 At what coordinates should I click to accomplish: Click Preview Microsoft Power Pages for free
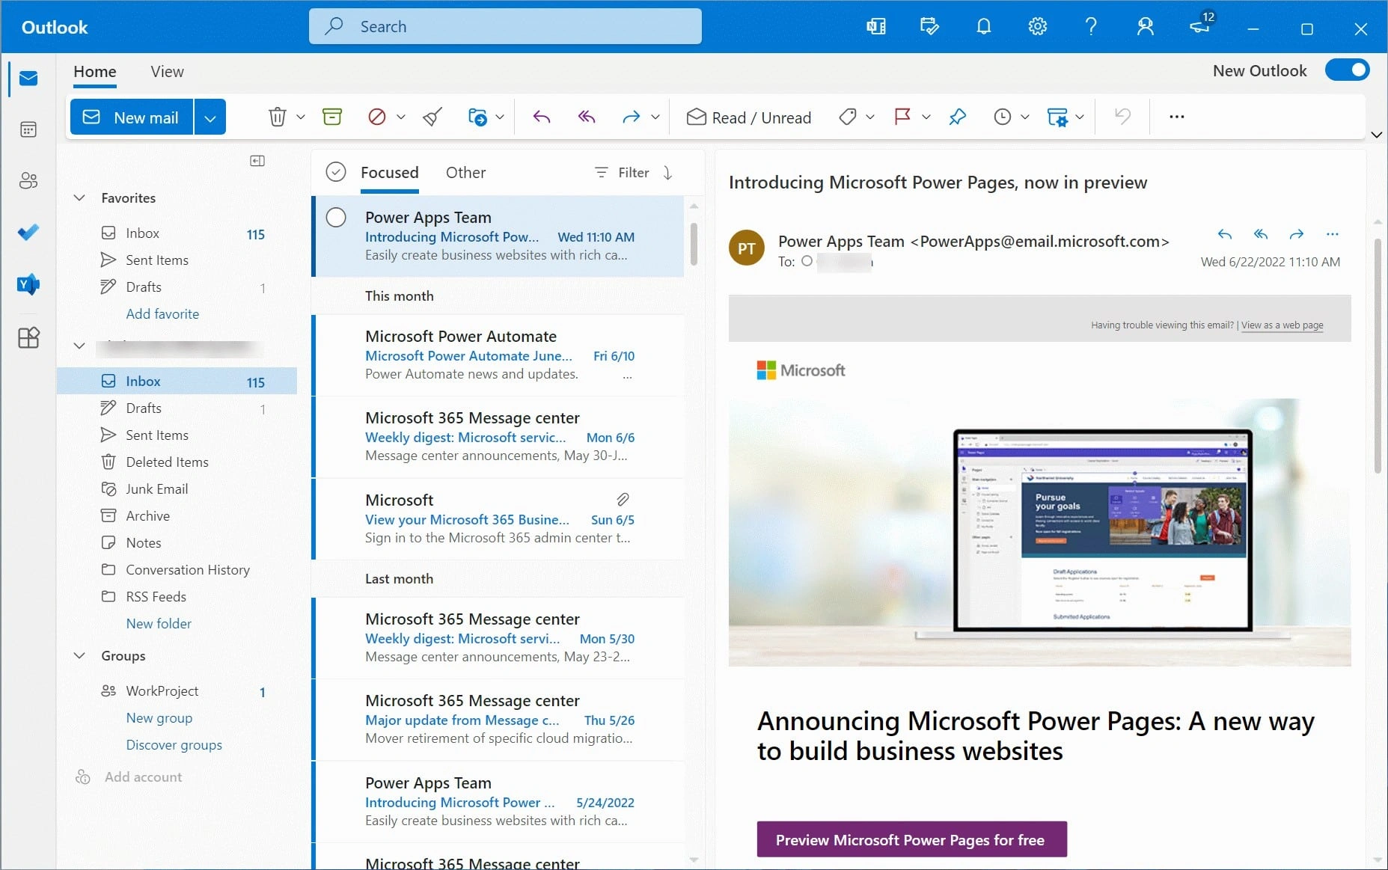[911, 839]
